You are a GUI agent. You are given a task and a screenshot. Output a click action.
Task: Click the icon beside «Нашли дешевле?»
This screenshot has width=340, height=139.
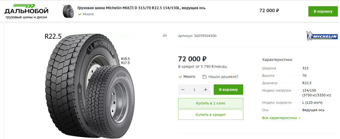(x=205, y=77)
